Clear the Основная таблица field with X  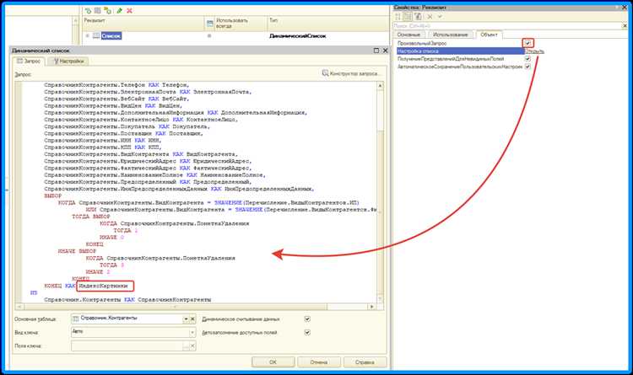coord(193,319)
